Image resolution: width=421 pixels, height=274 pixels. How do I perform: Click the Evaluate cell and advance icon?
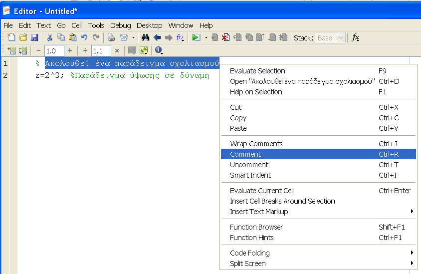pos(23,50)
